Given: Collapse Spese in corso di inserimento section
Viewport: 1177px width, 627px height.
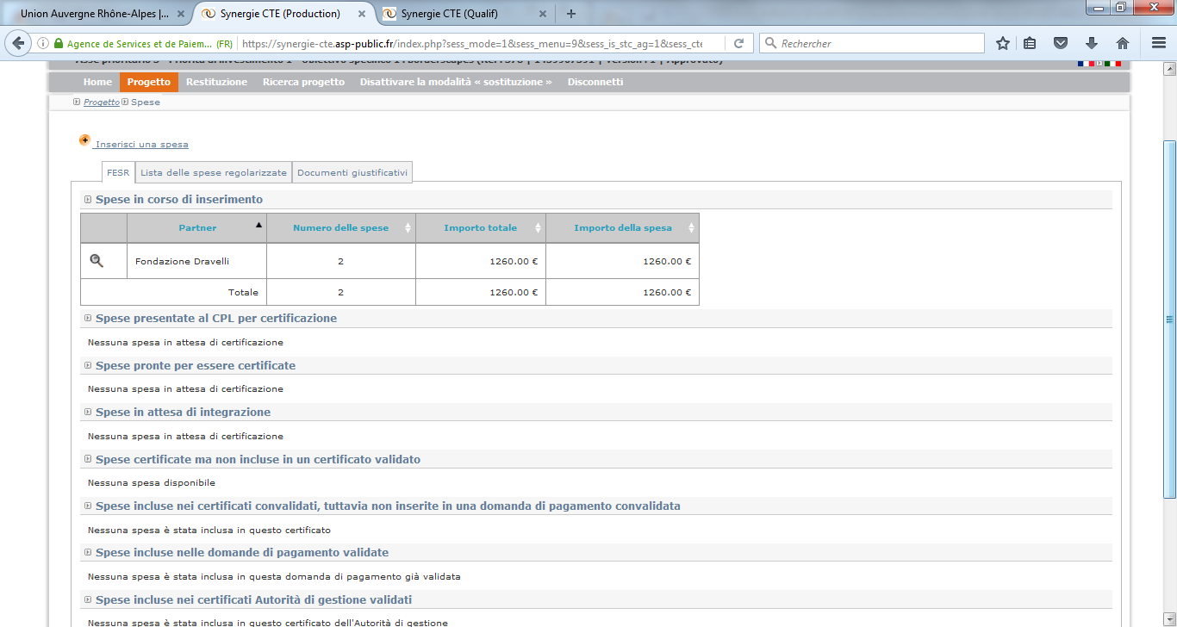Looking at the screenshot, I should 88,199.
